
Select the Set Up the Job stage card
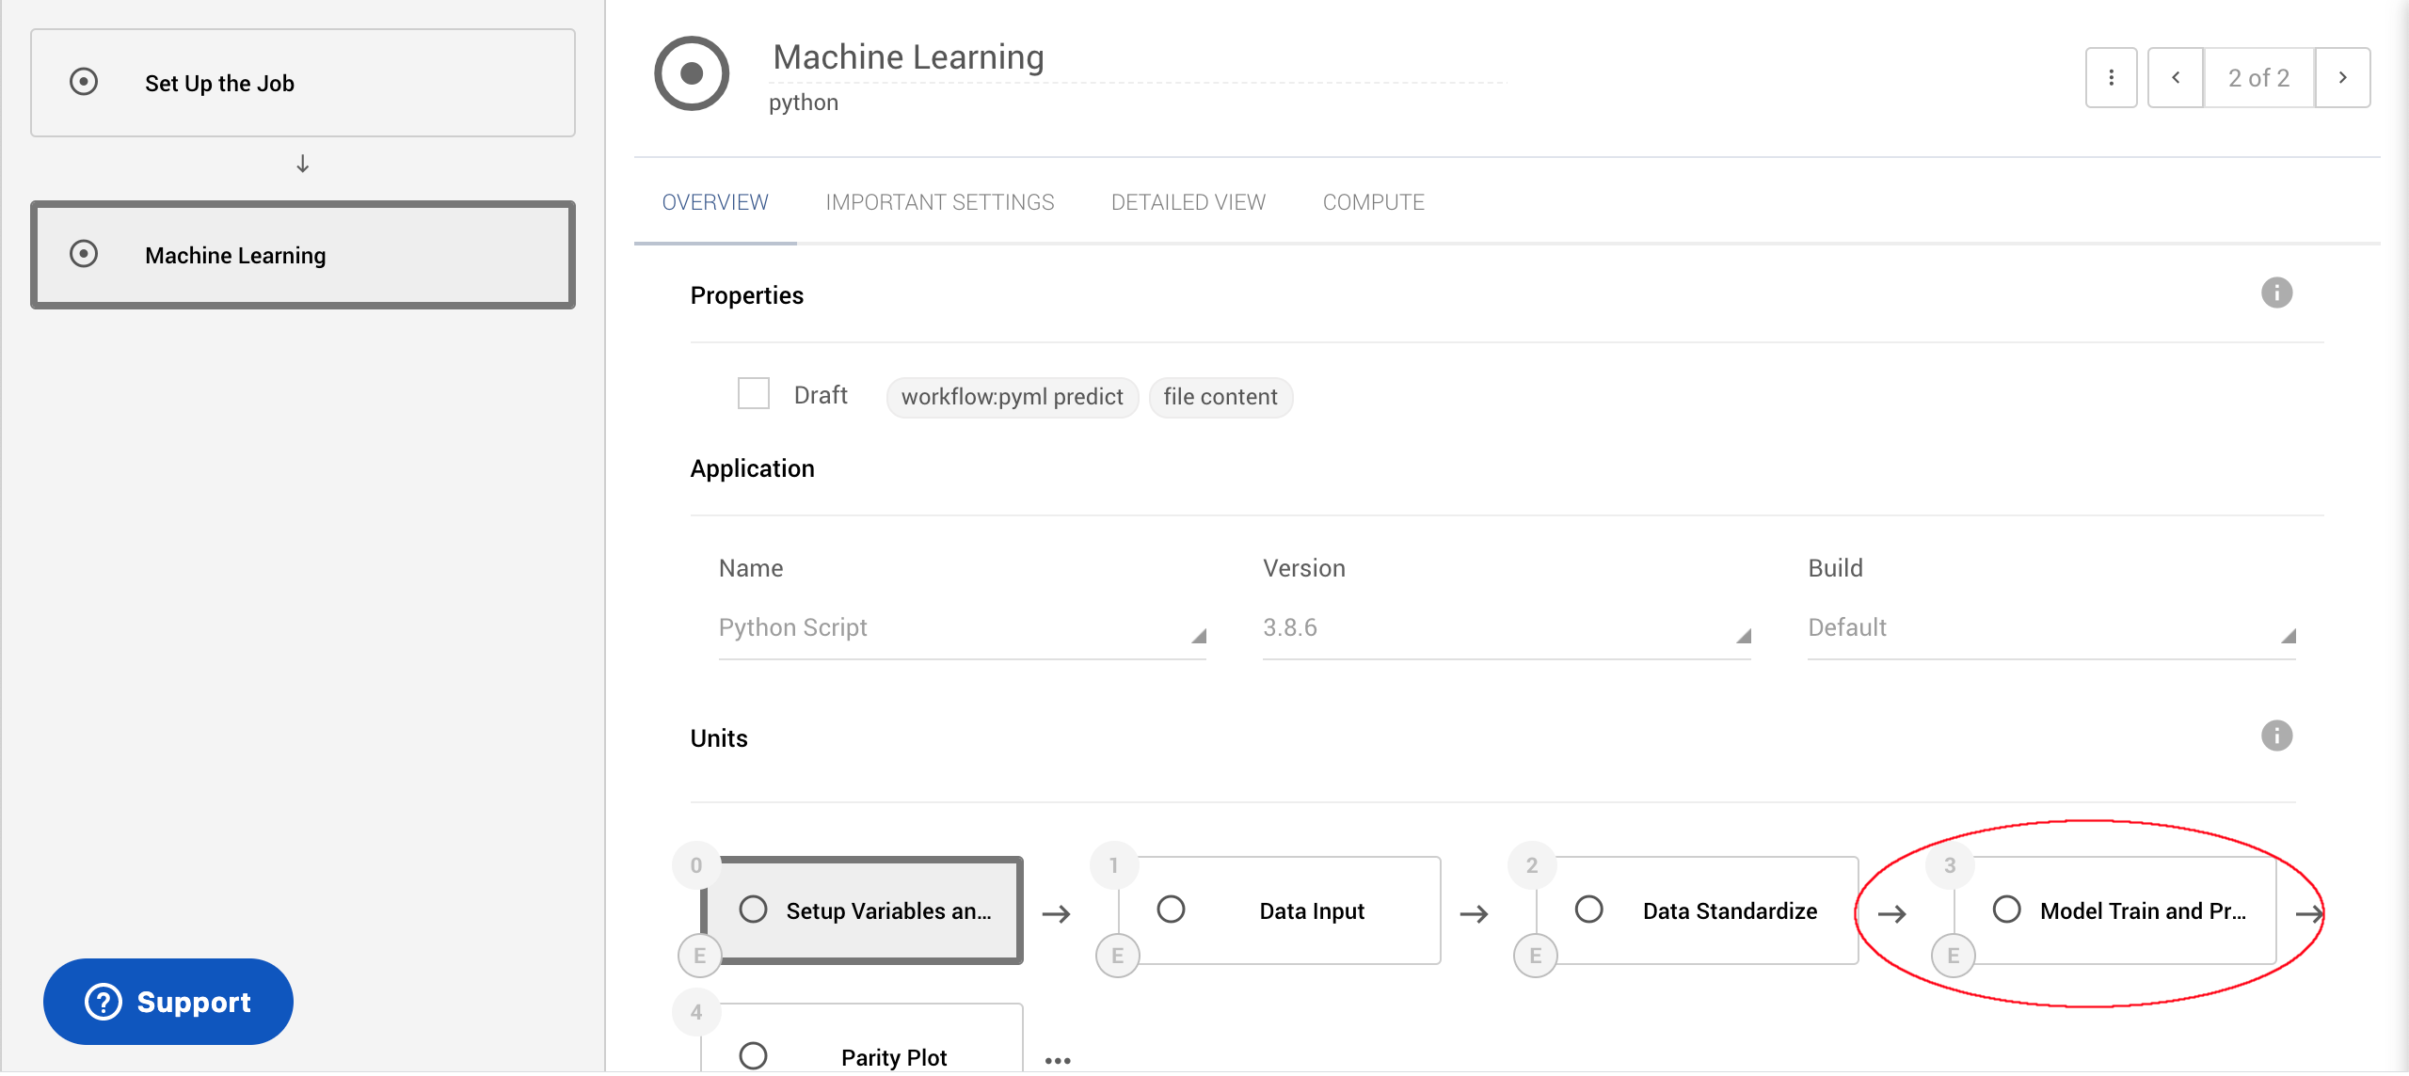pos(301,83)
